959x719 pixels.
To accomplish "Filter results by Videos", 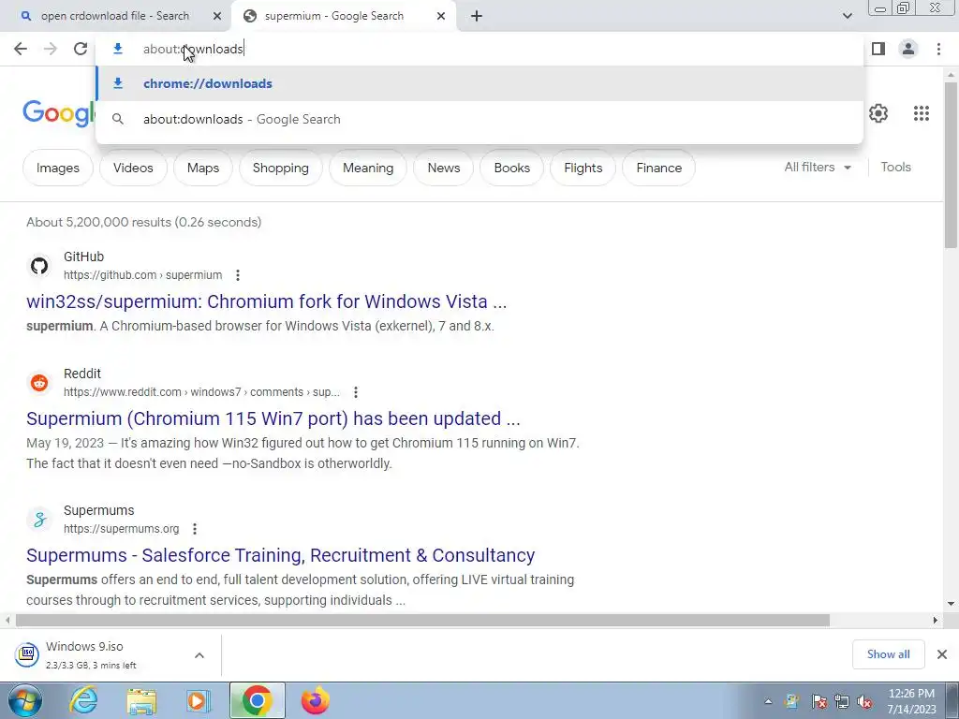I will 133,168.
